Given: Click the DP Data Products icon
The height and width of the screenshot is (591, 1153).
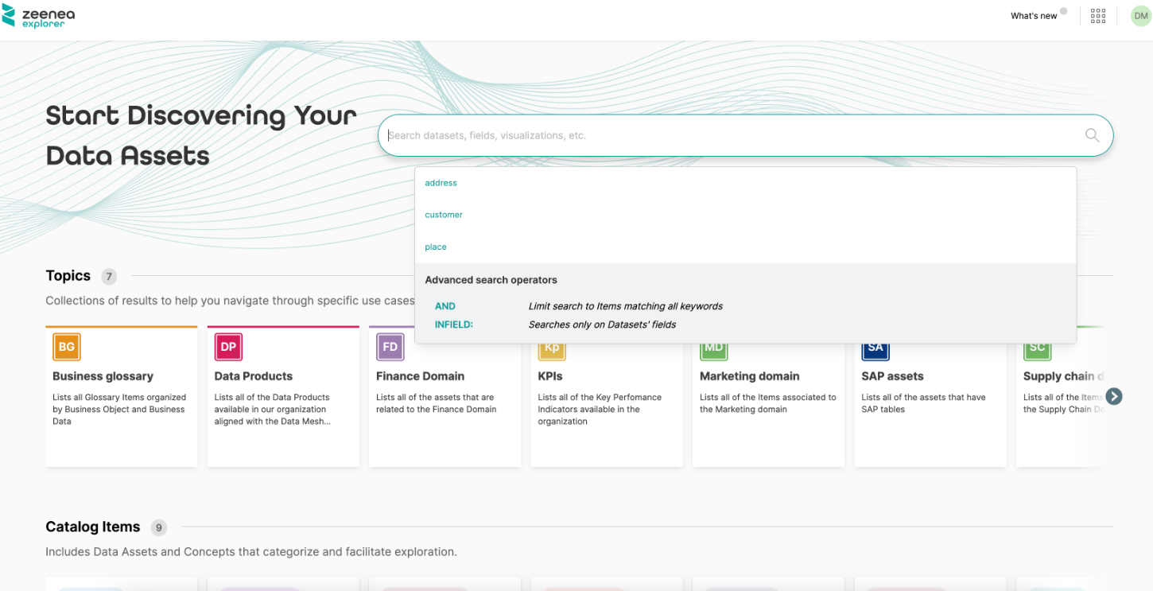Looking at the screenshot, I should [228, 348].
